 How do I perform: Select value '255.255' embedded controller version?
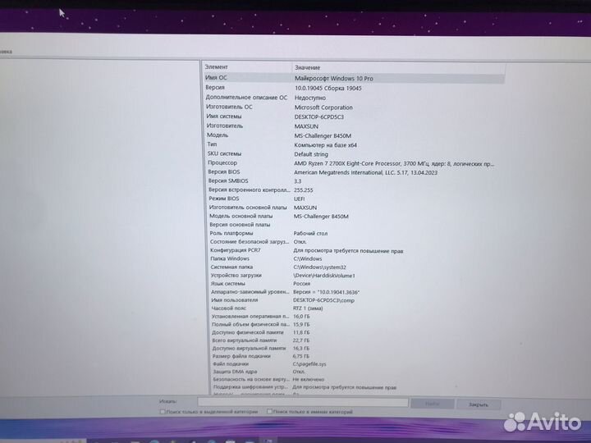coord(304,190)
